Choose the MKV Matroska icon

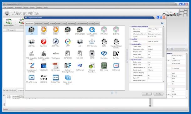coord(92,41)
